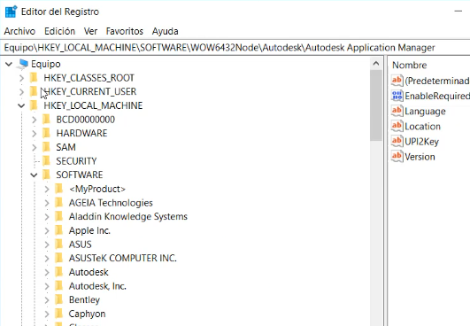470x326 pixels.
Task: Click the Version string value icon
Action: click(x=397, y=157)
